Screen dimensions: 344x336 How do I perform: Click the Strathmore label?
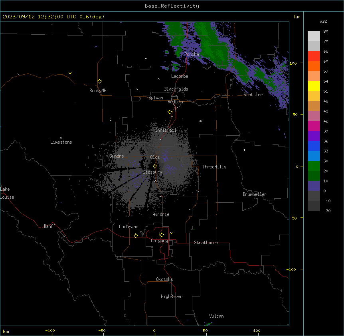(x=206, y=243)
